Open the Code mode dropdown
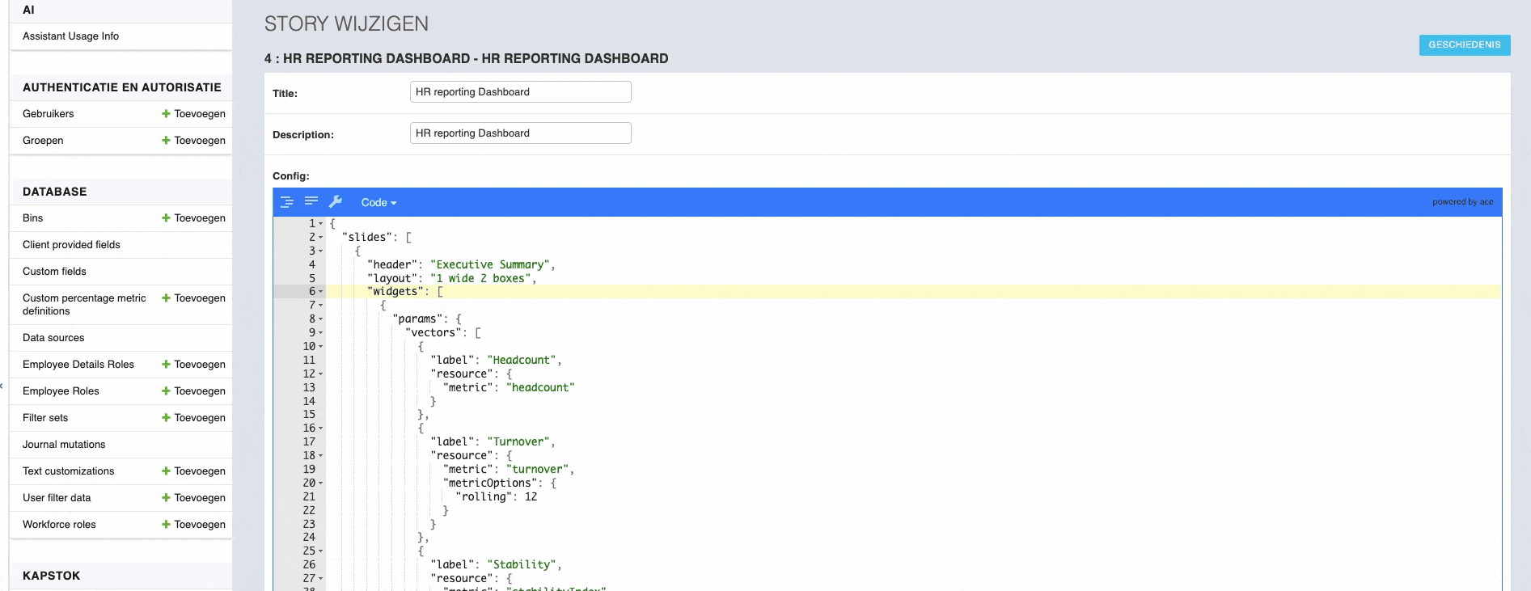The width and height of the screenshot is (1531, 591). tap(379, 203)
